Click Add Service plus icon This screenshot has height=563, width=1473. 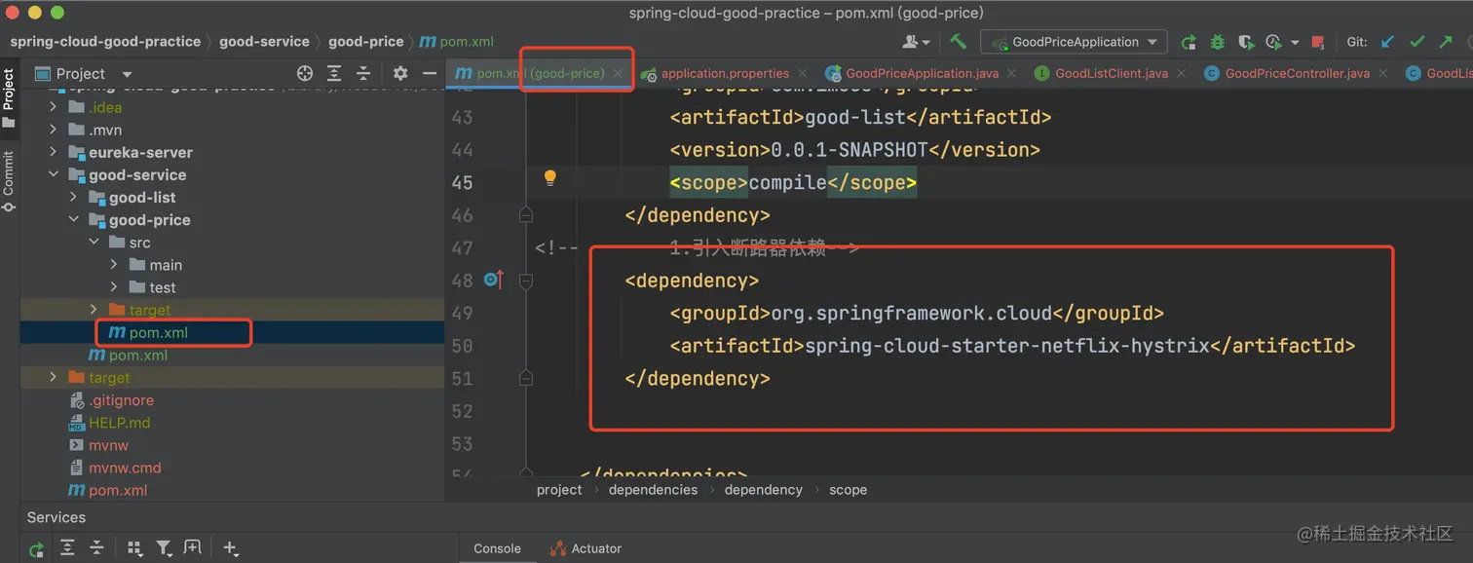pos(230,548)
